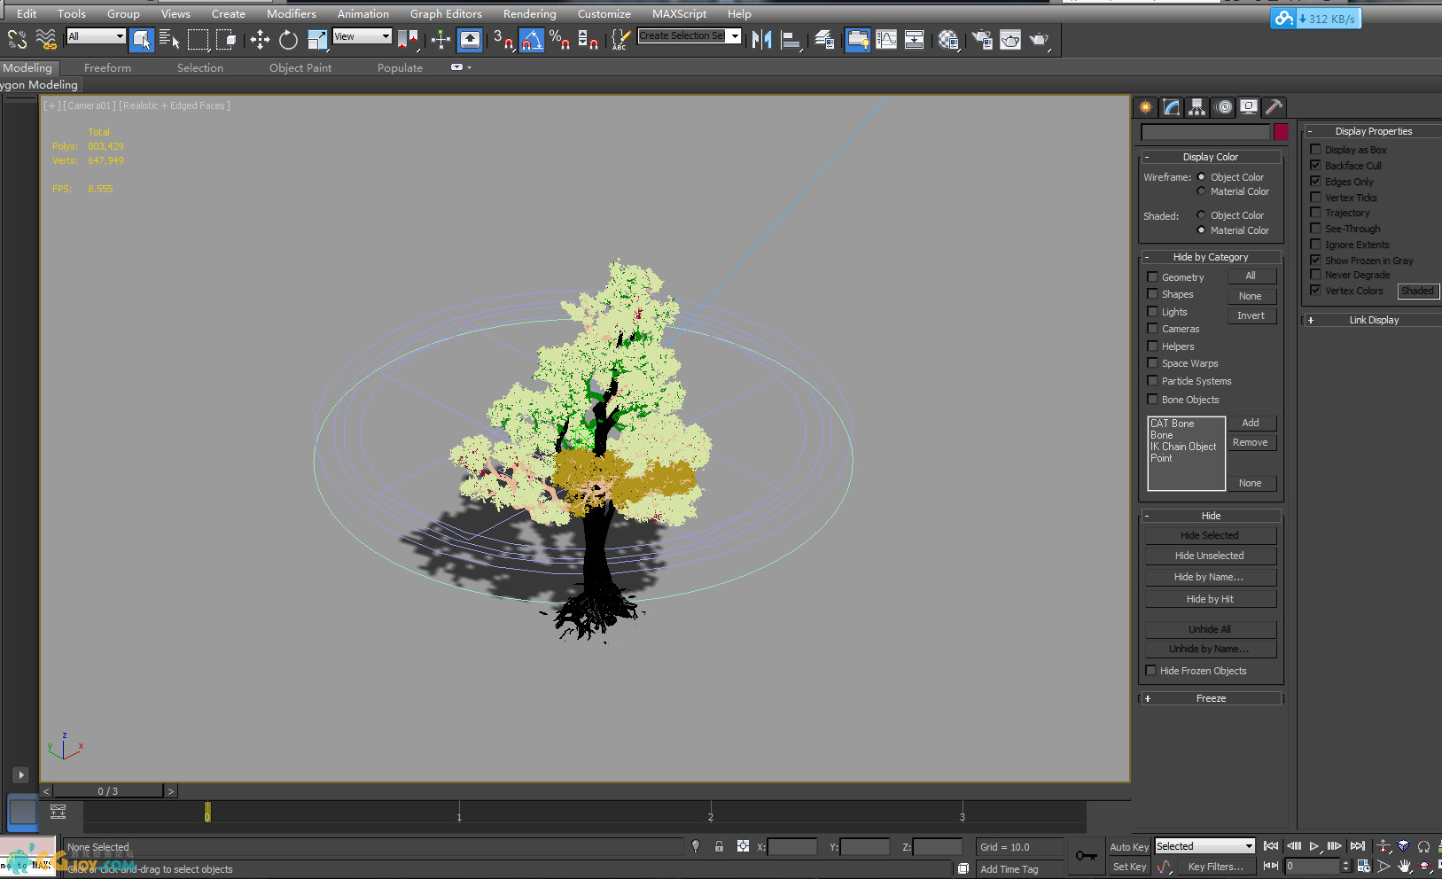Click the Mirror tool icon

(x=761, y=39)
